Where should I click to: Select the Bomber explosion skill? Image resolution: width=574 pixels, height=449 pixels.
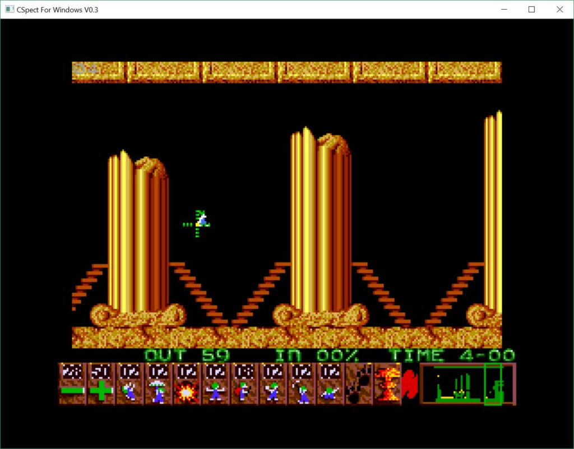click(x=187, y=384)
